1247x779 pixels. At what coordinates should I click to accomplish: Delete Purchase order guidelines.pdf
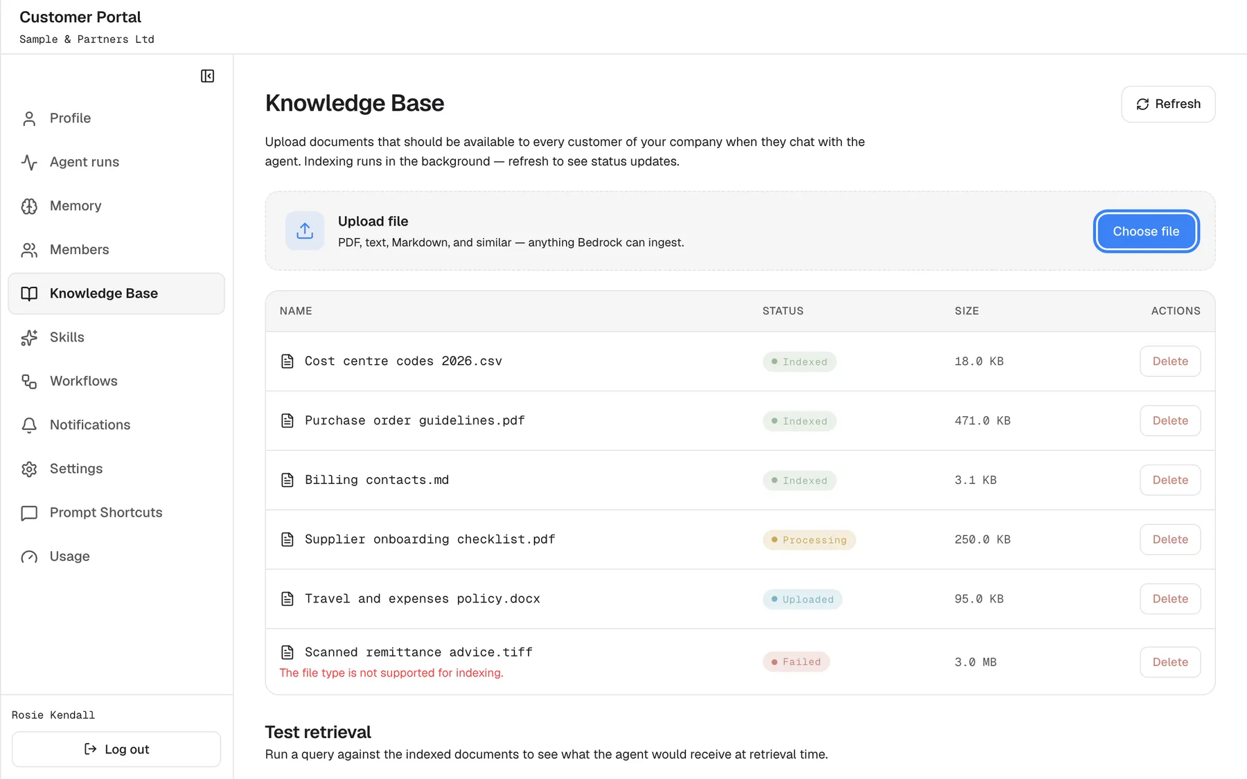tap(1170, 421)
